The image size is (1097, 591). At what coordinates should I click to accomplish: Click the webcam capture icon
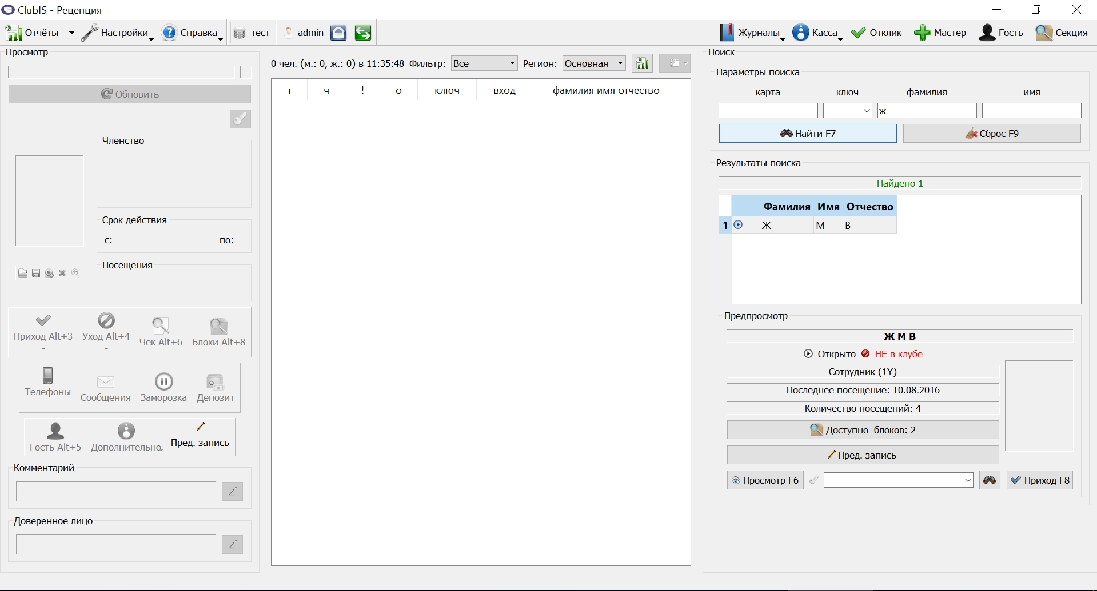[49, 273]
